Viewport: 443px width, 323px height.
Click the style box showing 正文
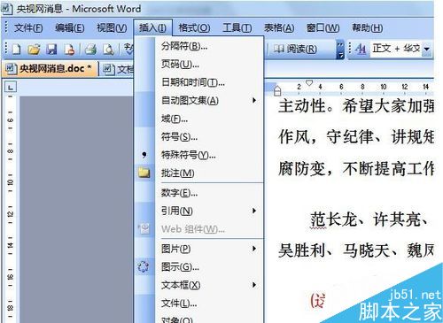(396, 49)
